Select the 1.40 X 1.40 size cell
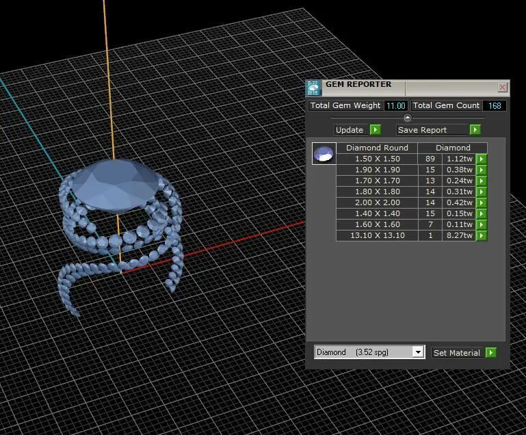Screen dimensions: 526x435 click(378, 213)
